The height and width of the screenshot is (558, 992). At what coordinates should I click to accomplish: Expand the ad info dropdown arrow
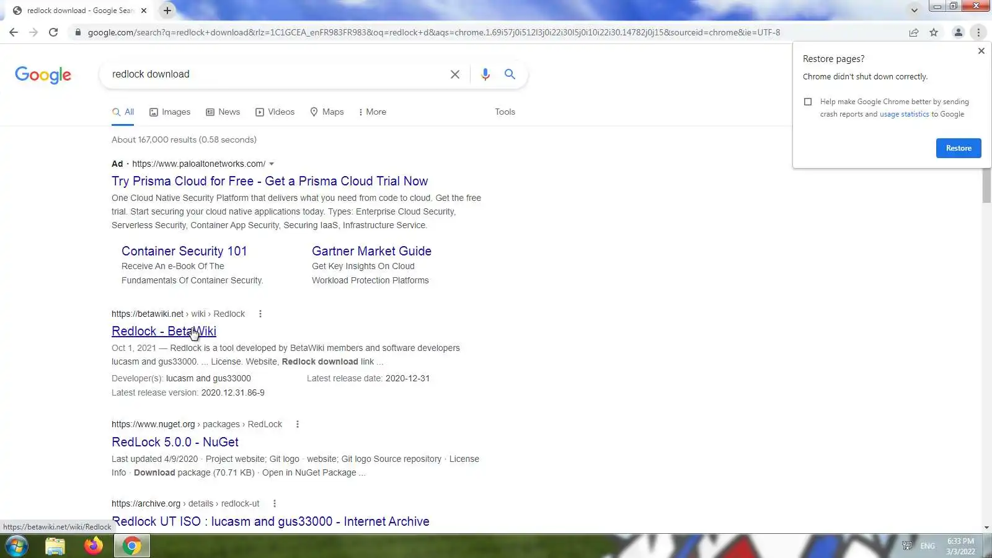pyautogui.click(x=272, y=164)
